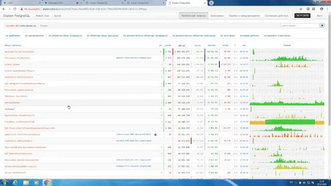Viewport: 331px width, 186px height.
Task: Open File Explorer from the taskbar
Action: tap(26, 182)
